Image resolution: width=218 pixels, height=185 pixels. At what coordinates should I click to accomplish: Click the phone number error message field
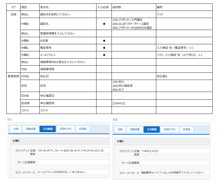[x=175, y=173]
